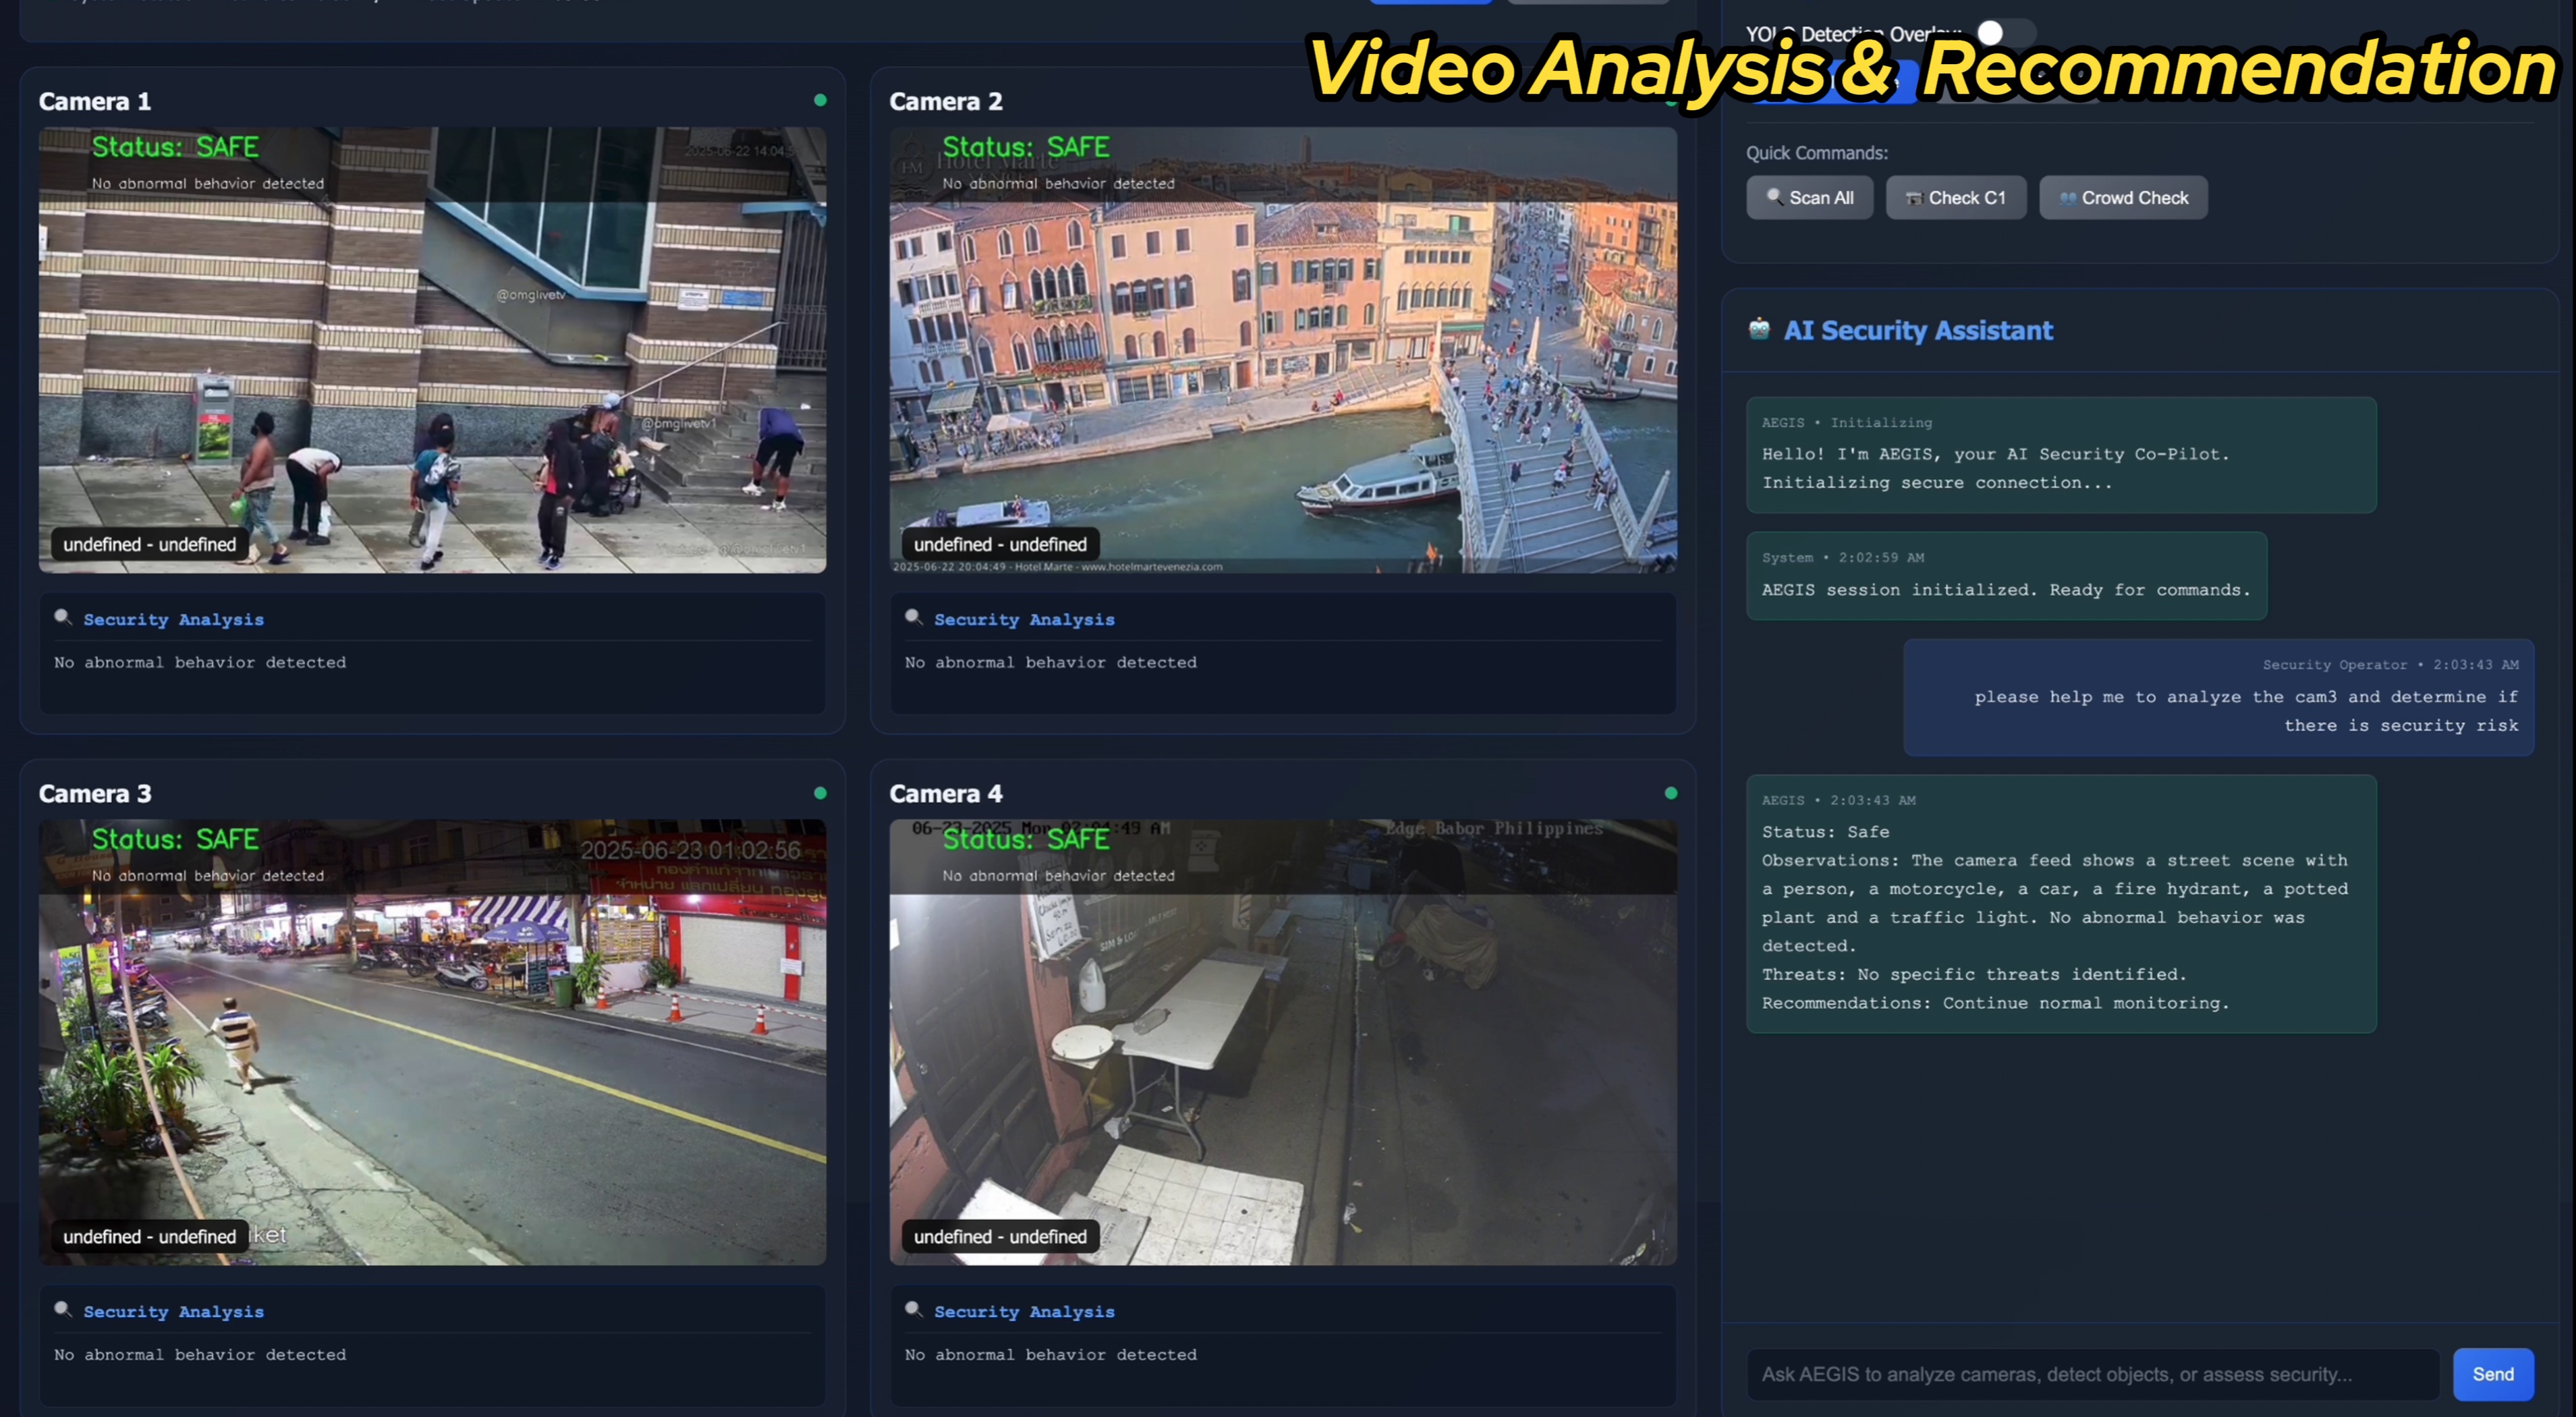Open the Camera 1 video feed
The image size is (2576, 1417).
pyautogui.click(x=432, y=350)
